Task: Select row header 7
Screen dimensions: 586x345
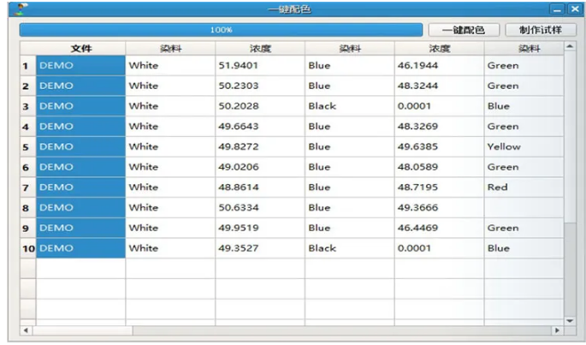Action: (28, 187)
